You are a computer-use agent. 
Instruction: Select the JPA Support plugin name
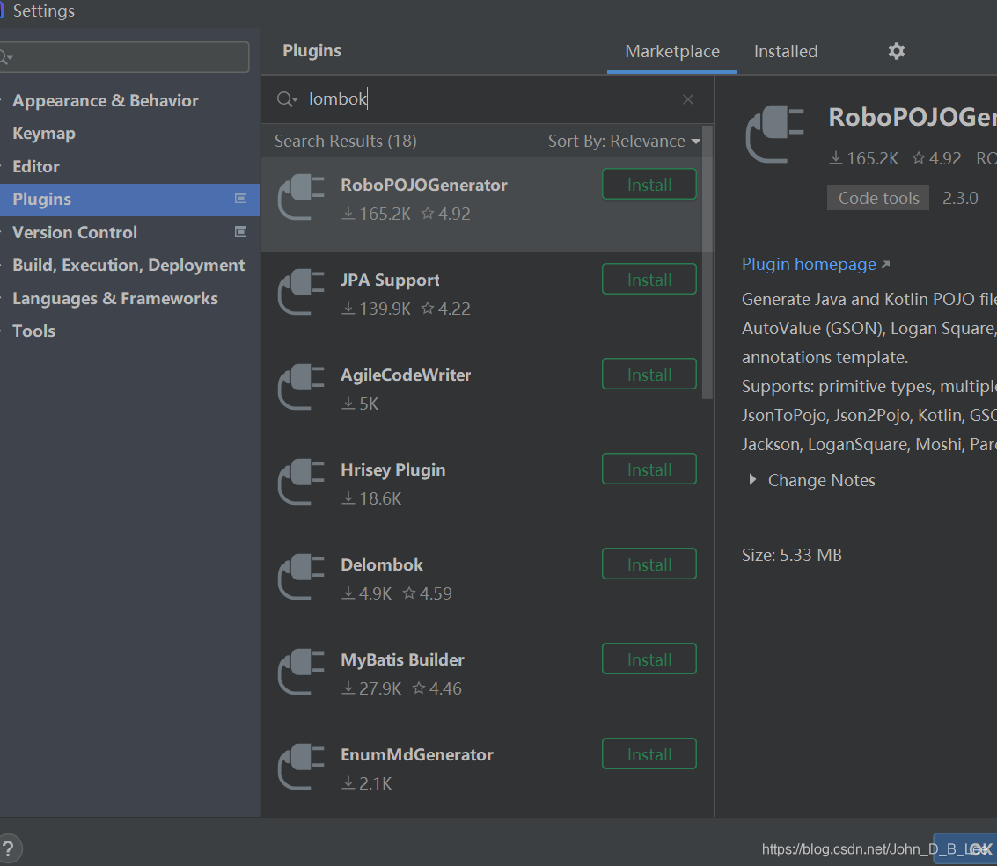click(390, 280)
